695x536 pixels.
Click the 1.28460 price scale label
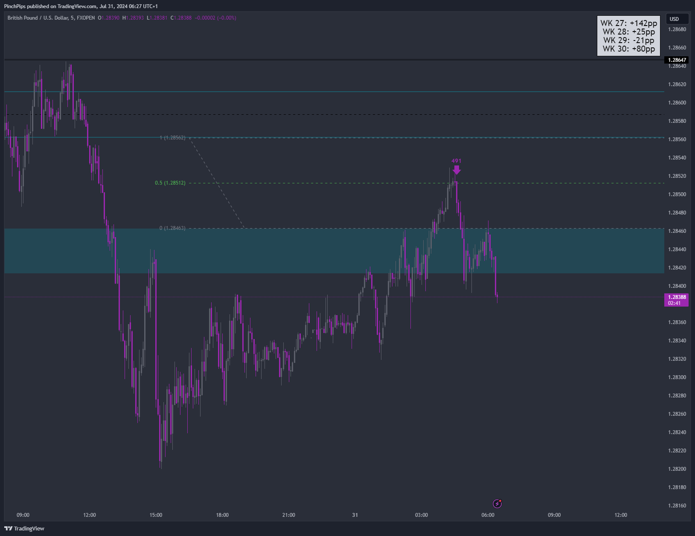677,231
